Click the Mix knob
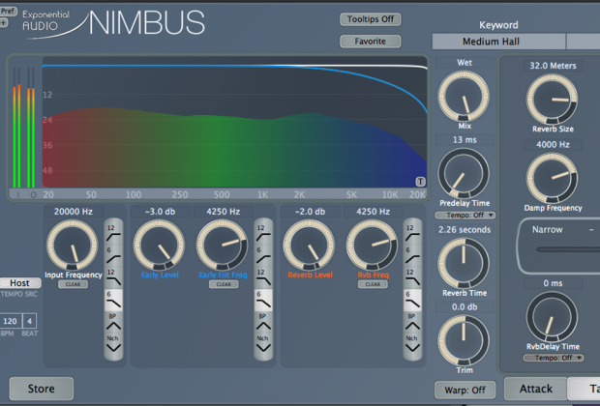 [464, 97]
